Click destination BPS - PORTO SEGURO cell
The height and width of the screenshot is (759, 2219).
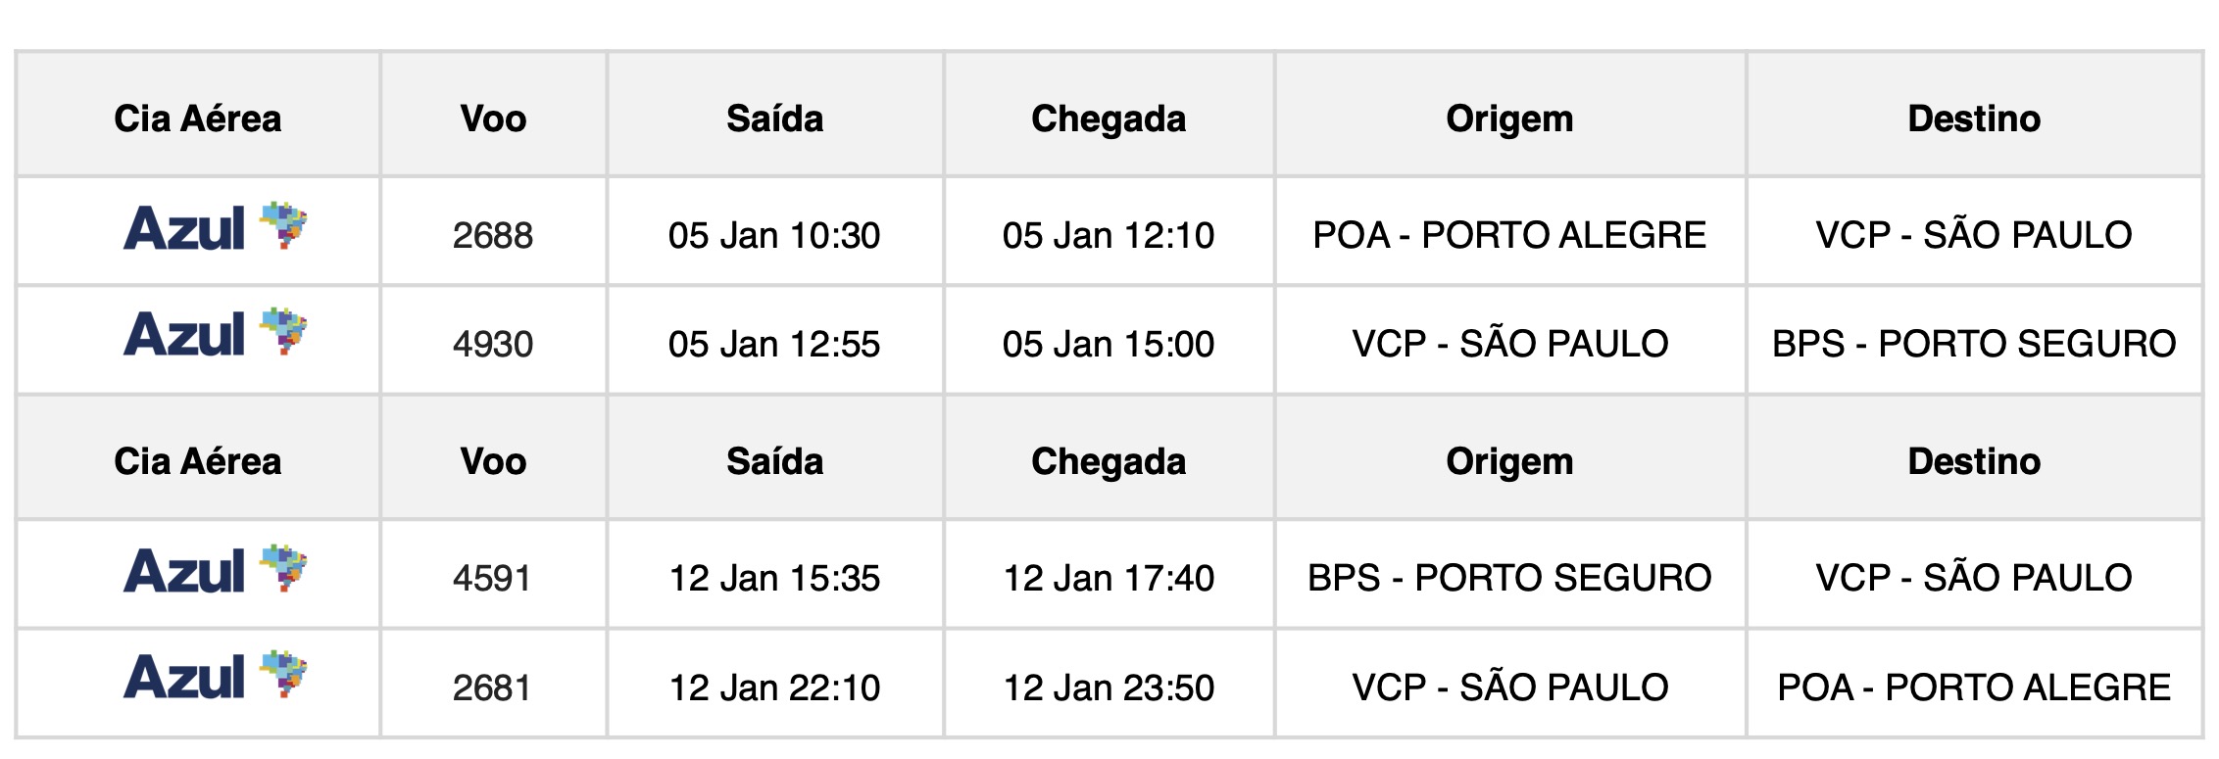click(x=1974, y=344)
